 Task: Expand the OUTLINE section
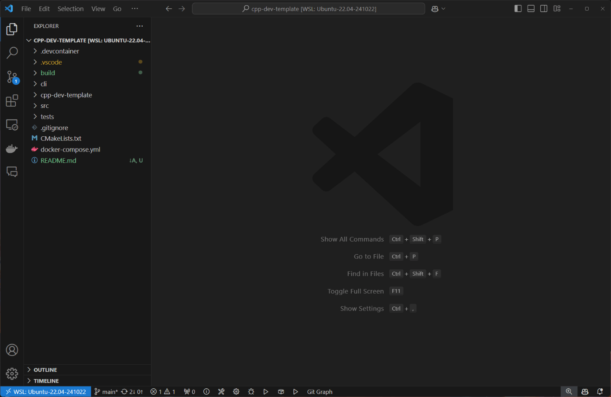click(87, 370)
